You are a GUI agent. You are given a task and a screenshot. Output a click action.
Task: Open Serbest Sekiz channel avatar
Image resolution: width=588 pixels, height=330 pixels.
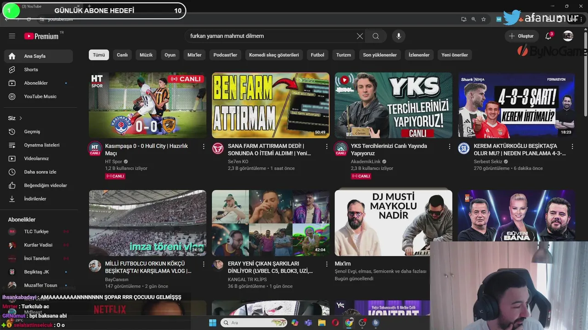(464, 148)
